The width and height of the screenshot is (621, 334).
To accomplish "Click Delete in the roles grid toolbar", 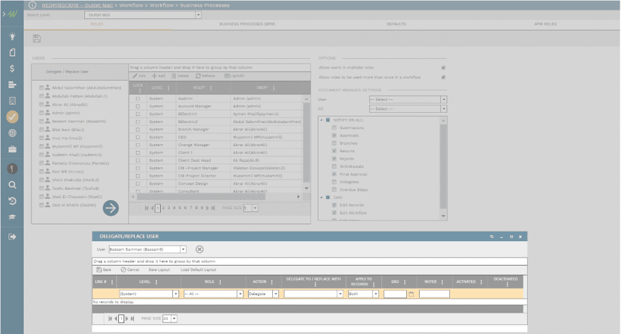I will pyautogui.click(x=180, y=76).
